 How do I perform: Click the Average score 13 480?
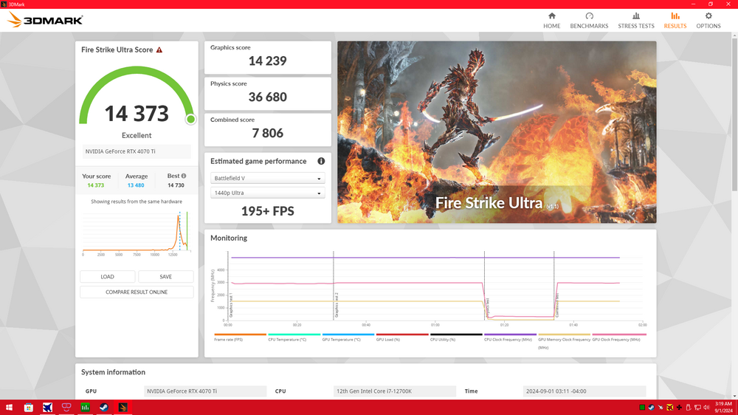(x=136, y=185)
